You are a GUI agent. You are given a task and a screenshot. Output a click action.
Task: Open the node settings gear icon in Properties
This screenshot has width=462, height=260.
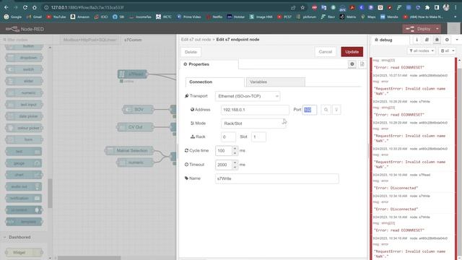(352, 64)
